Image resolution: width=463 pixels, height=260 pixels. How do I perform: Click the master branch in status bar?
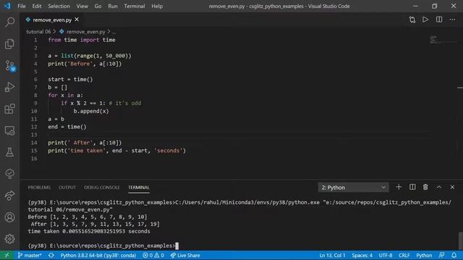pyautogui.click(x=30, y=255)
